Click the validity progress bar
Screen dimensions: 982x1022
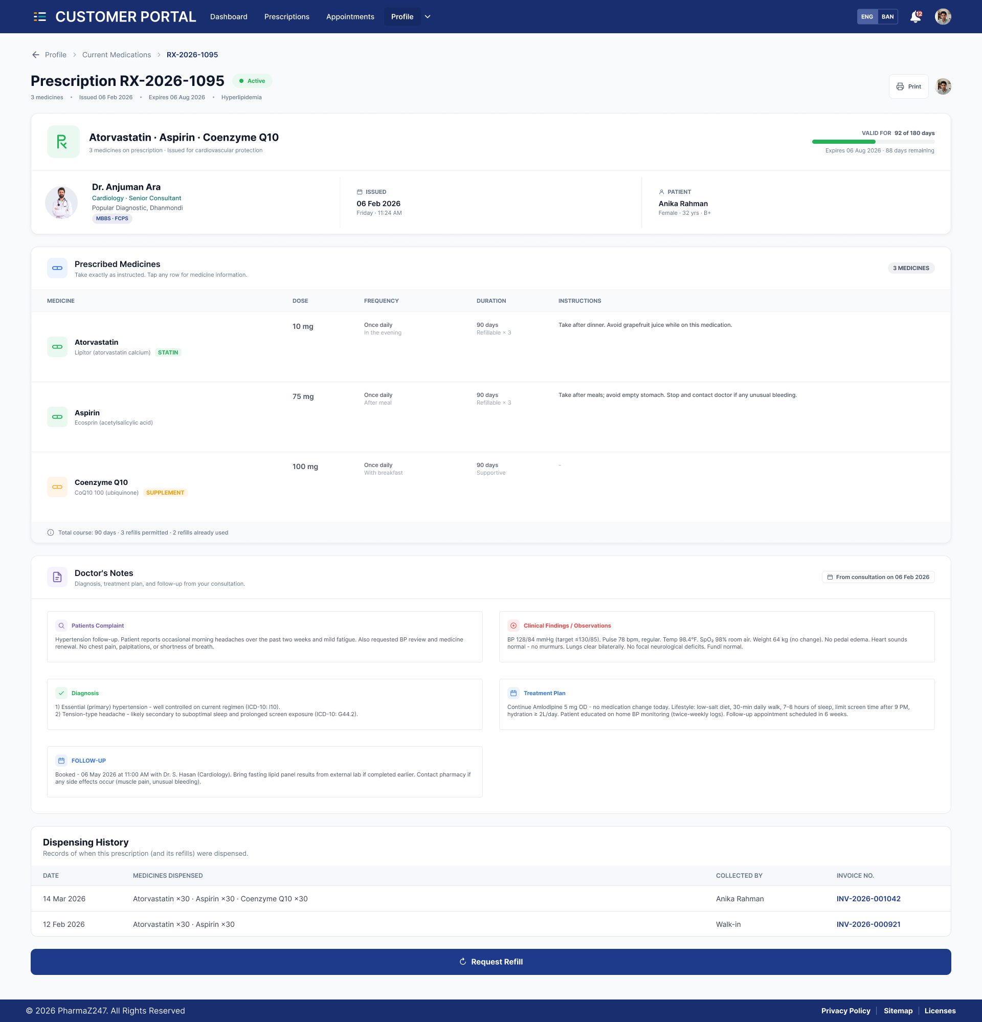[873, 141]
